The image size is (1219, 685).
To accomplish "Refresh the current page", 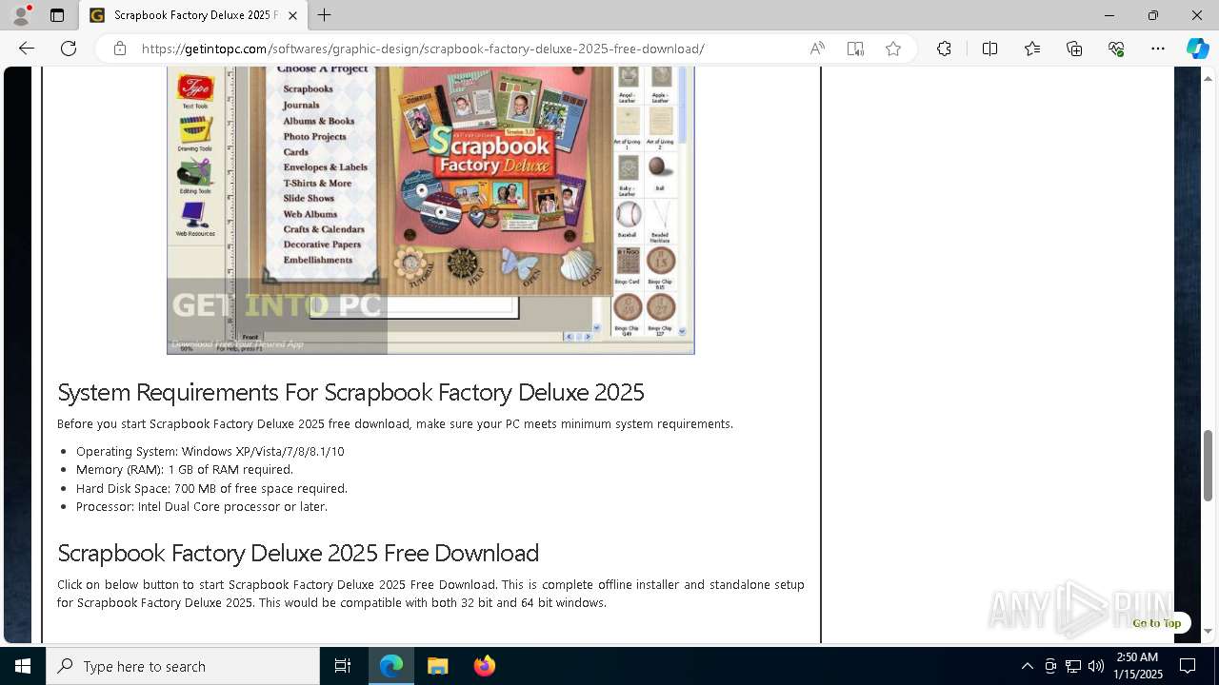I will coord(69,49).
